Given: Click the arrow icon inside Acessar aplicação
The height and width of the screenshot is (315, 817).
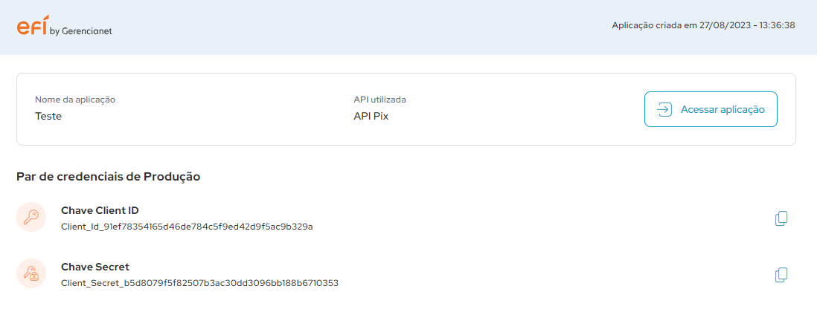Looking at the screenshot, I should pos(664,109).
